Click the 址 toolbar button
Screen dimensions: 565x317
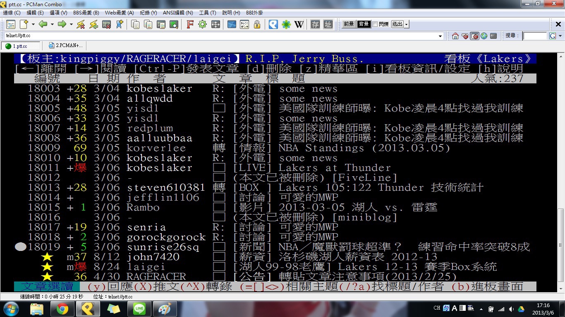pos(328,24)
